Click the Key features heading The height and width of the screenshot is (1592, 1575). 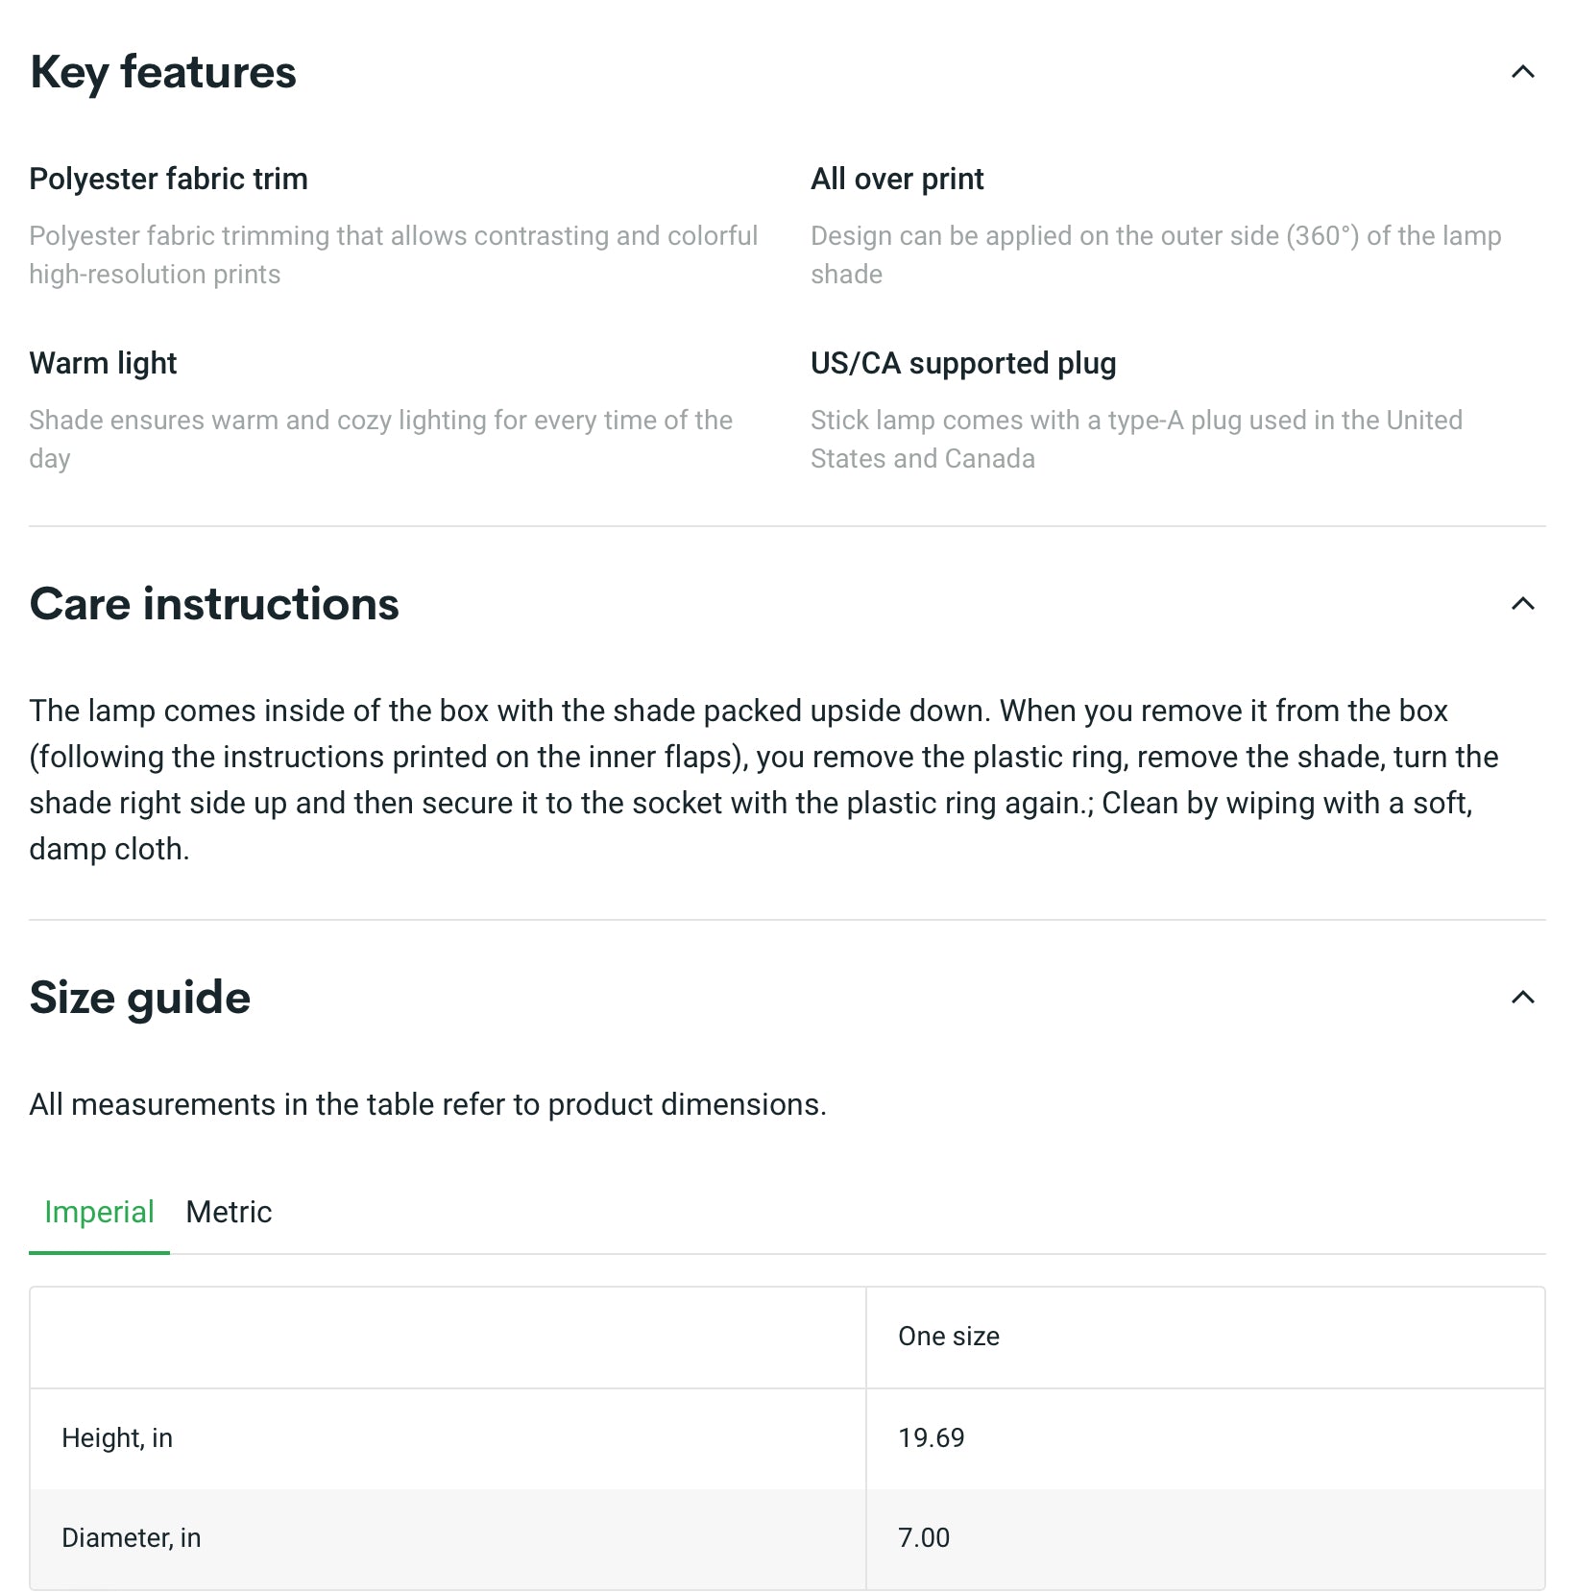click(x=163, y=72)
